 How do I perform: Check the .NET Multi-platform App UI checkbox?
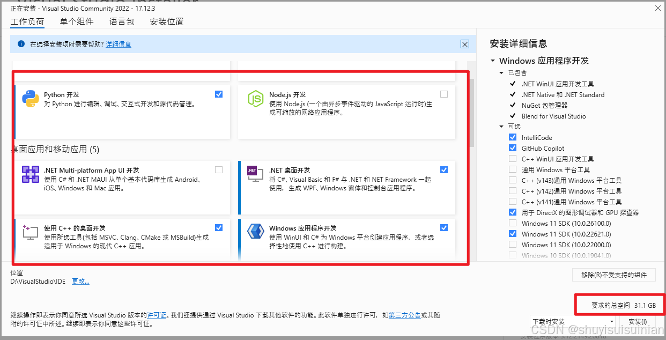(219, 169)
